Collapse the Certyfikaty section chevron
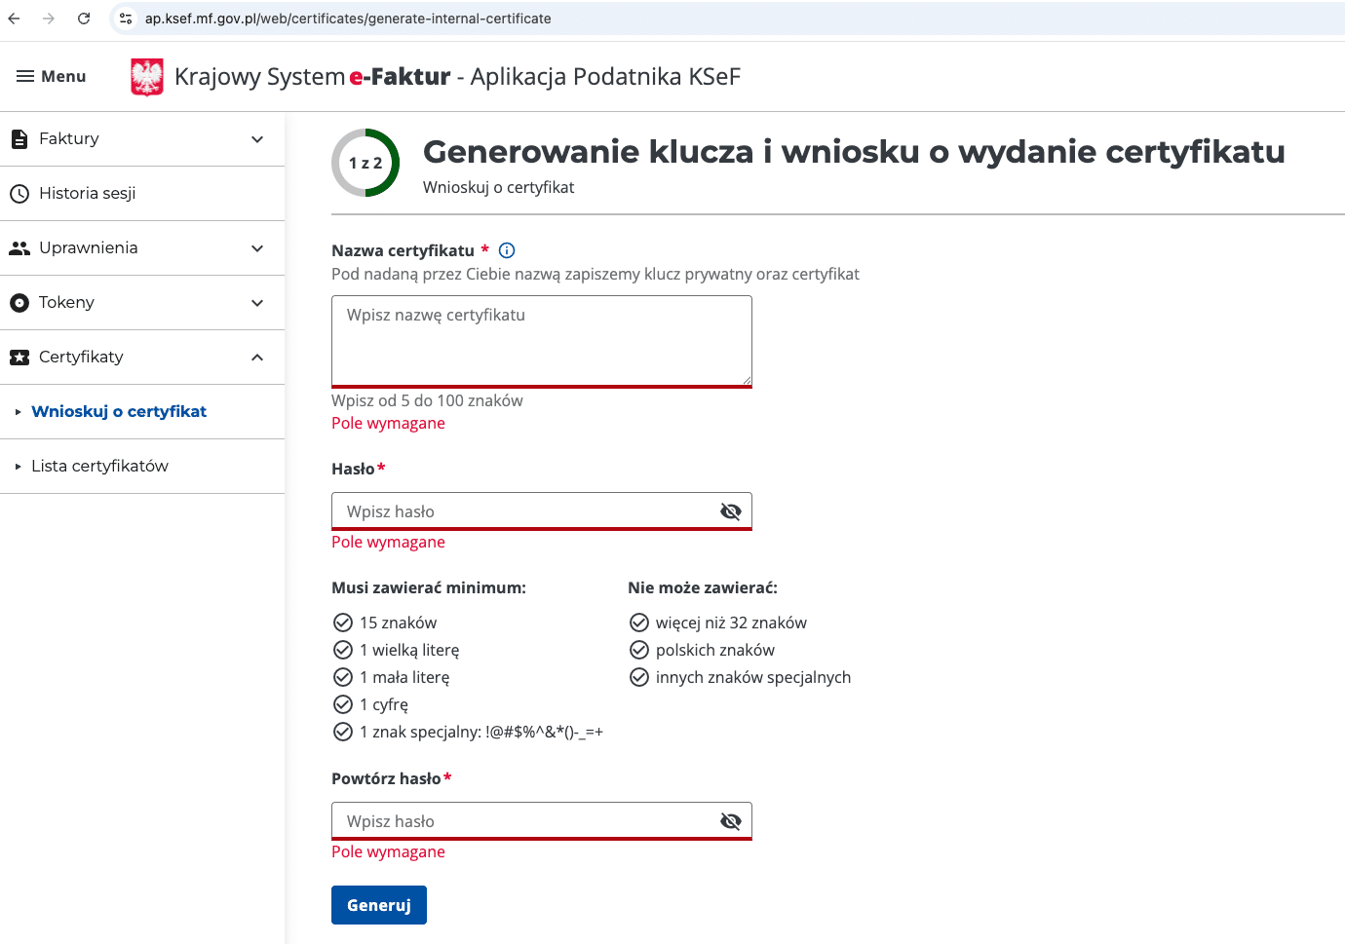 (257, 358)
